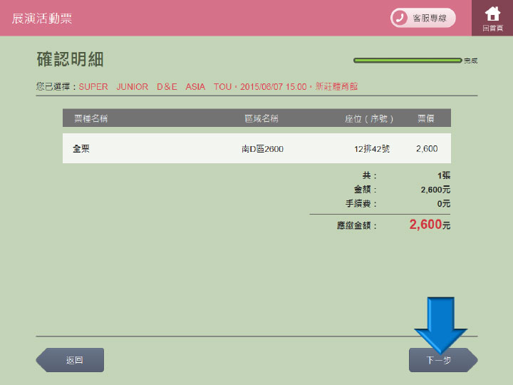Click the 南D區2600 area cell
This screenshot has height=385, width=513.
262,149
